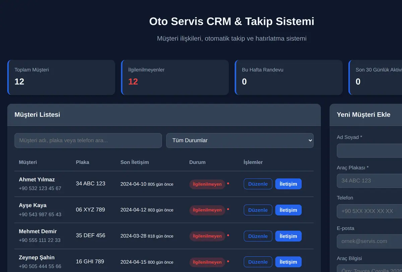Click last contact date 2024-03-28
Viewport: 402px width, 272px height.
tap(133, 236)
